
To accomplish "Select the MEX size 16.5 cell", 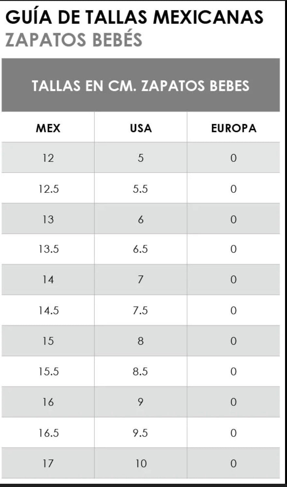I will pos(49,433).
